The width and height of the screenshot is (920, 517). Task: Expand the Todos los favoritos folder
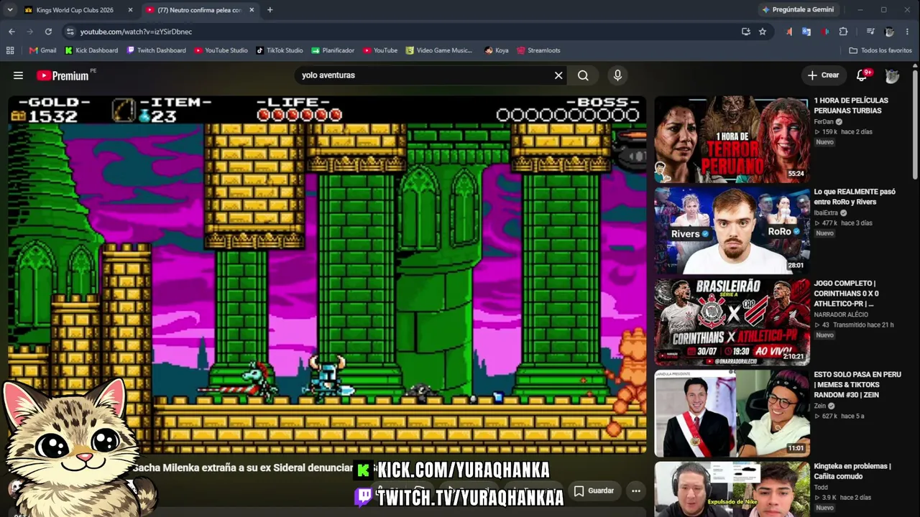880,50
